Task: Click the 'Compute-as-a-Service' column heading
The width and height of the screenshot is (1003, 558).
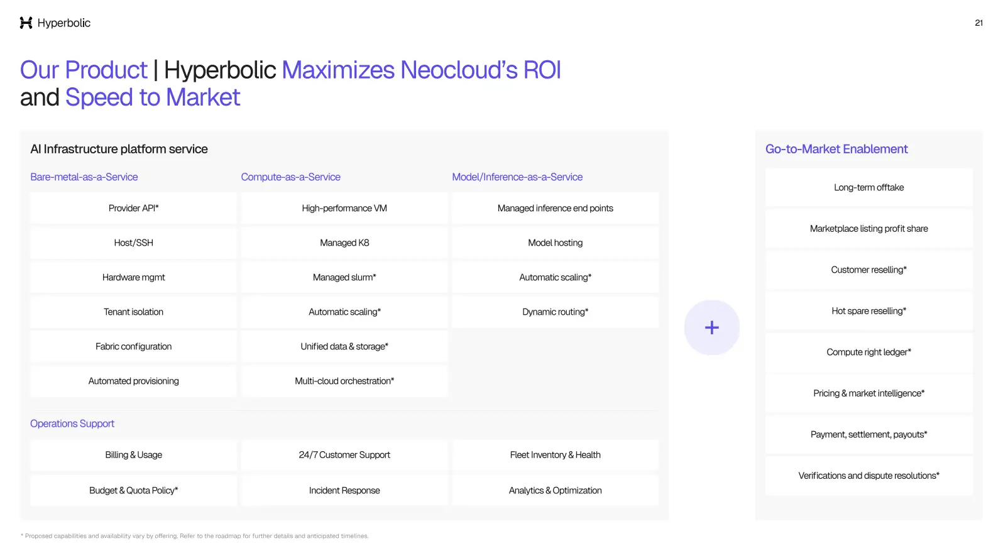Action: (290, 177)
